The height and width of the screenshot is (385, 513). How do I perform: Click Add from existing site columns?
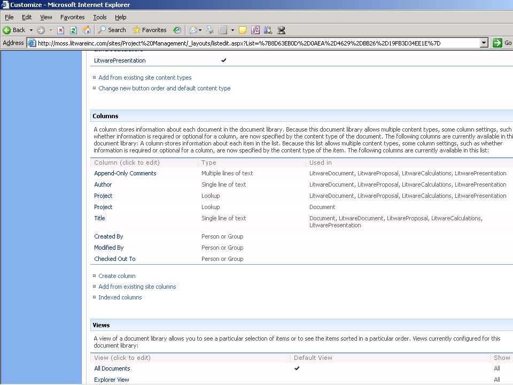pos(137,287)
